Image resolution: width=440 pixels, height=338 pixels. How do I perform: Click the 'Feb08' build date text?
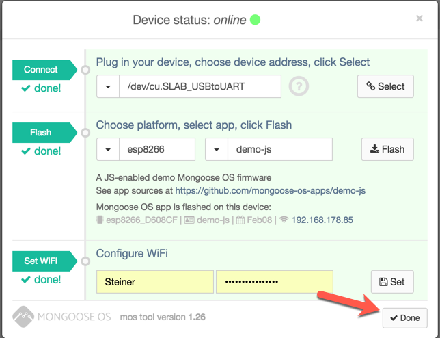(260, 220)
